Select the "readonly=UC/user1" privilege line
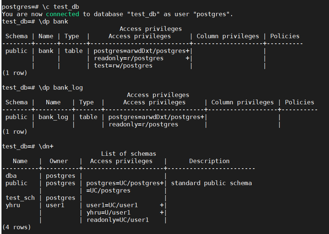329x234 pixels. click(x=118, y=220)
